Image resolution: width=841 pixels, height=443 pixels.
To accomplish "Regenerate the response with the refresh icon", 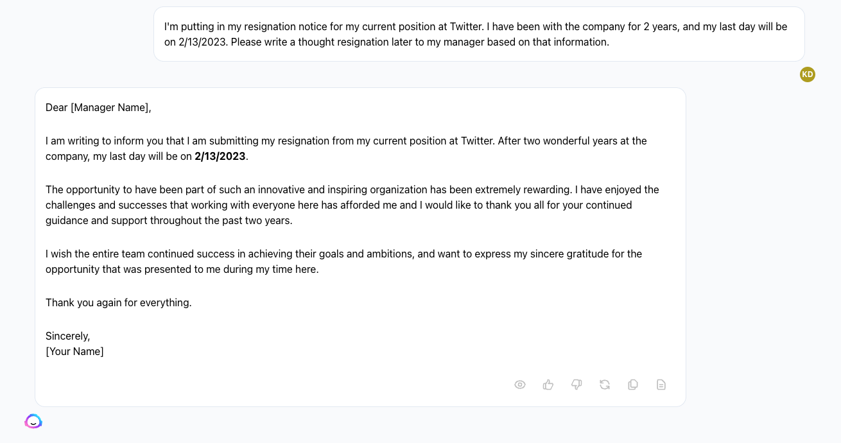I will tap(605, 384).
